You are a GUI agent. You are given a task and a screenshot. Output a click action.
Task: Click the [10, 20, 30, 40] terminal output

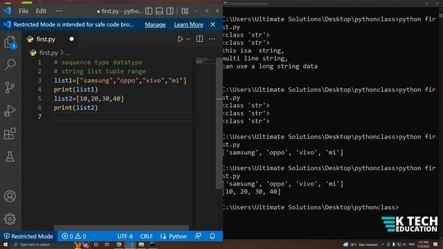pos(251,192)
